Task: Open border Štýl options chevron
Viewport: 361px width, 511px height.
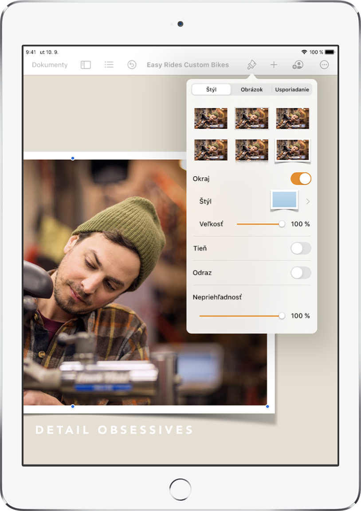Action: tap(308, 201)
